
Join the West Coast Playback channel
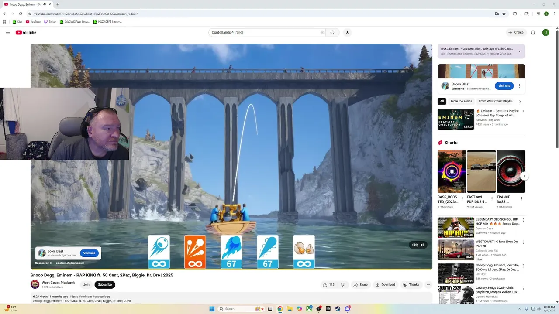86,285
